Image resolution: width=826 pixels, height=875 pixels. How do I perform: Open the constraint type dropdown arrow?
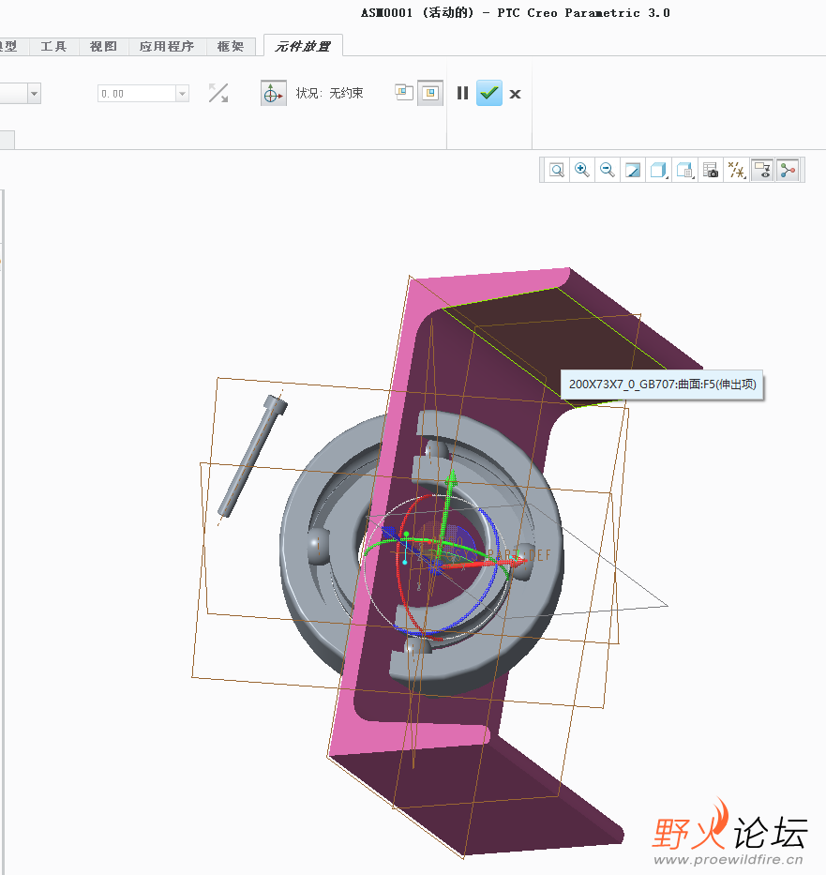pyautogui.click(x=34, y=93)
